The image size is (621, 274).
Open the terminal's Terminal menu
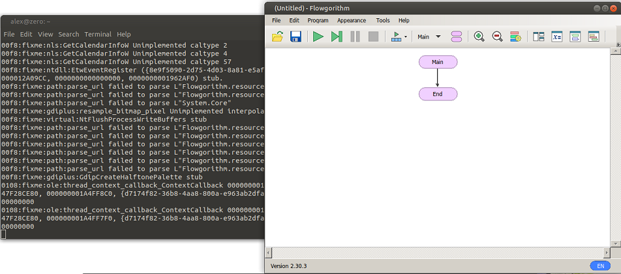click(98, 35)
